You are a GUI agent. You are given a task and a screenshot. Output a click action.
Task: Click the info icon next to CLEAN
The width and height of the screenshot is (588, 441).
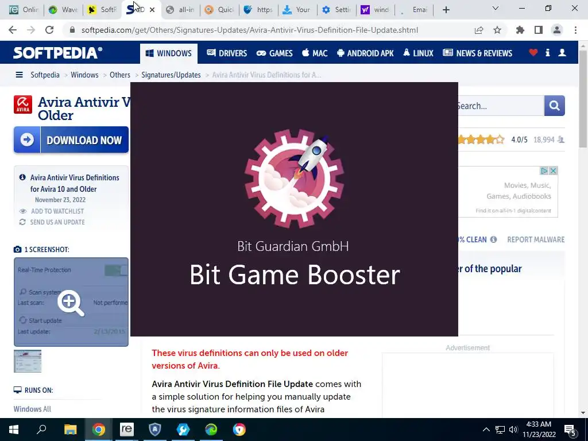tap(493, 239)
